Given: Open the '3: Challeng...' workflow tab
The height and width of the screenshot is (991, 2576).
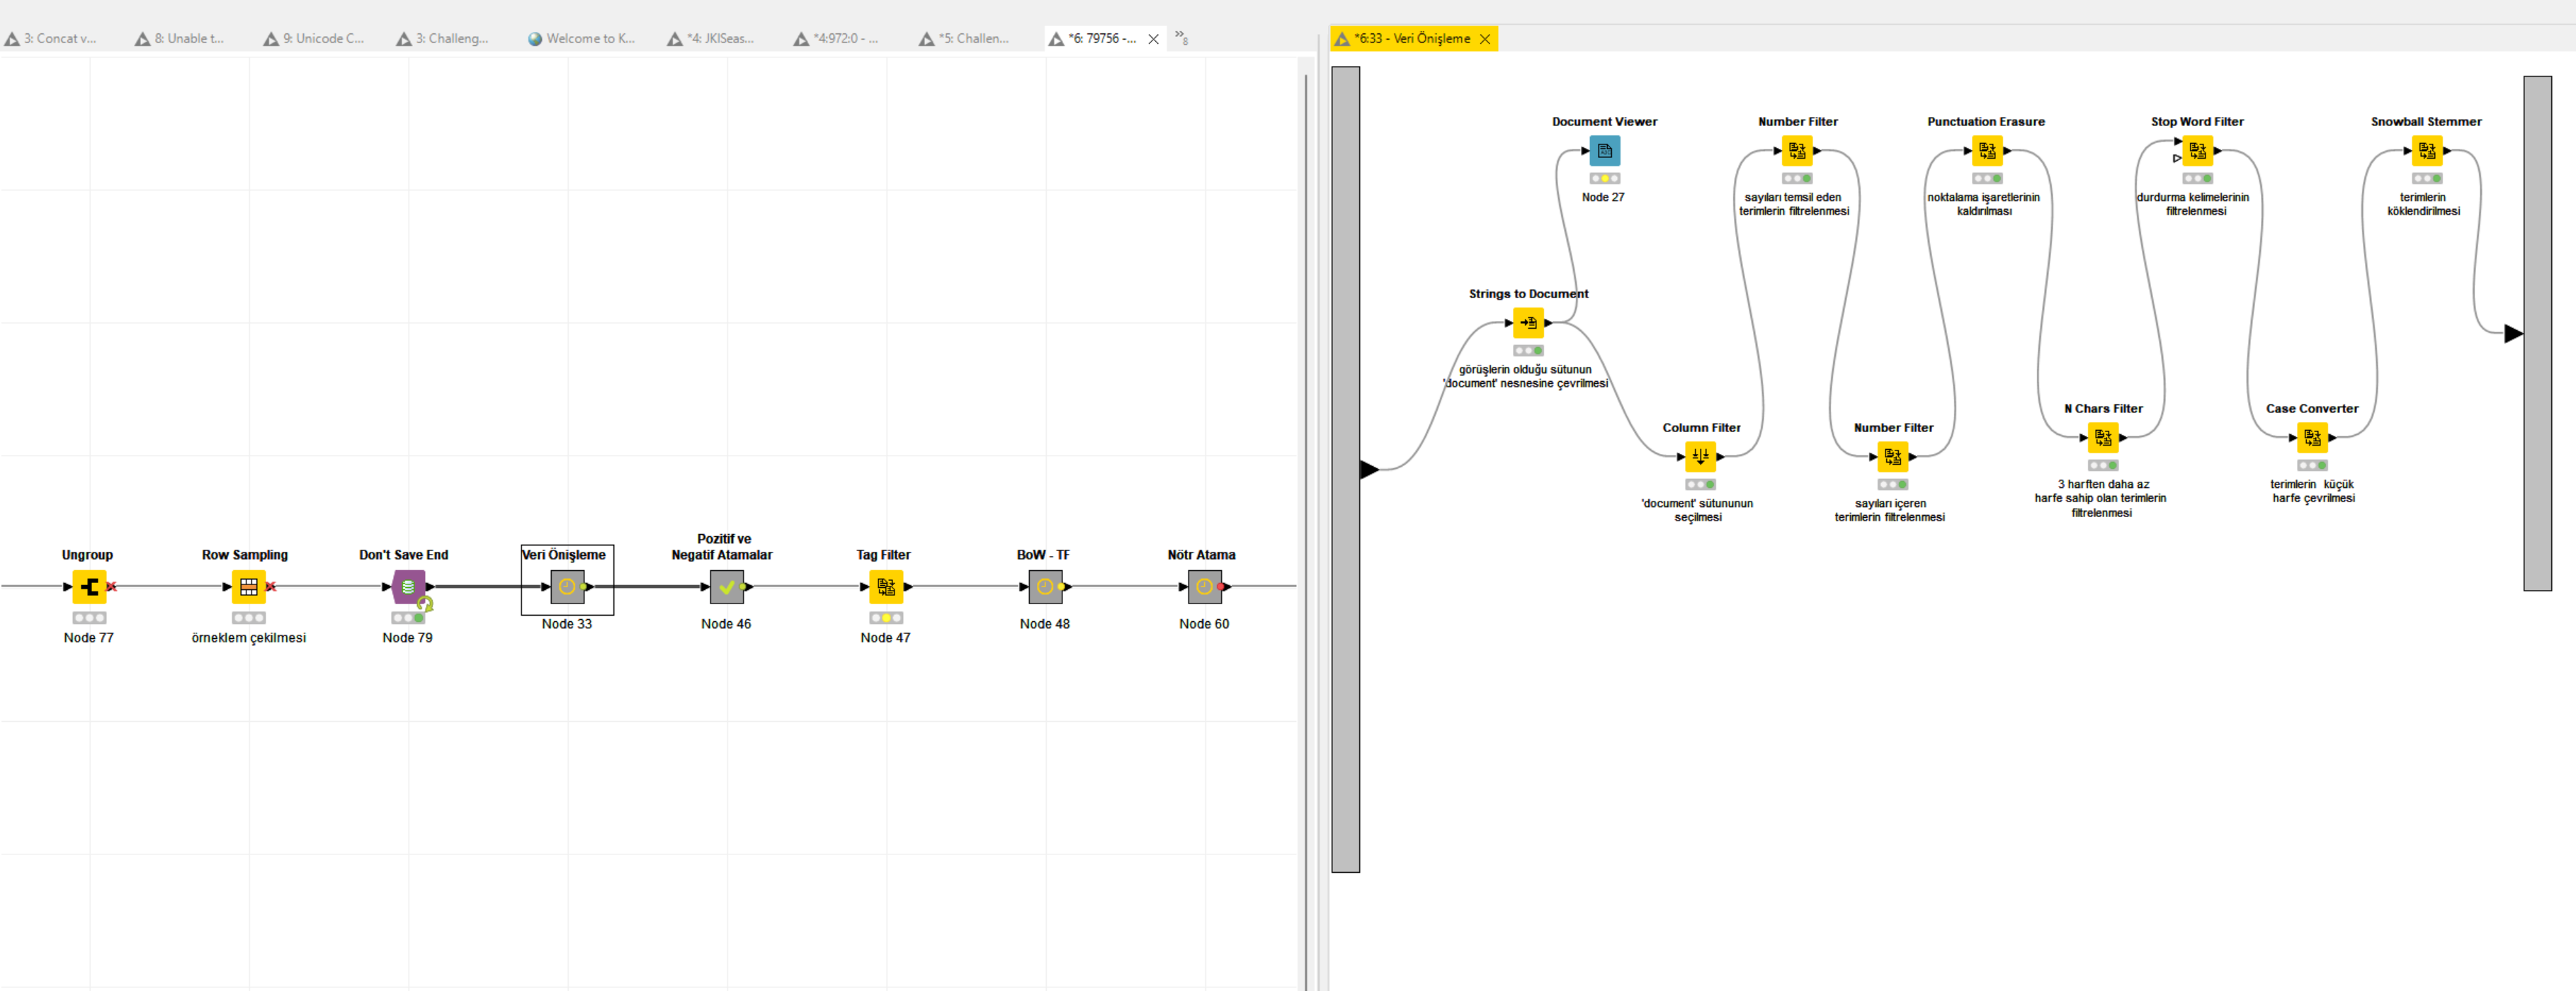Looking at the screenshot, I should point(443,39).
